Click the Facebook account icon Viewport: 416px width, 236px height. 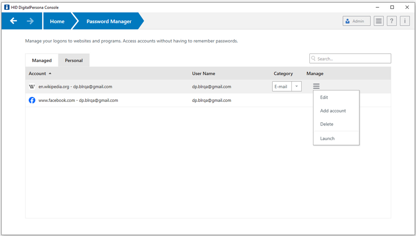32,100
